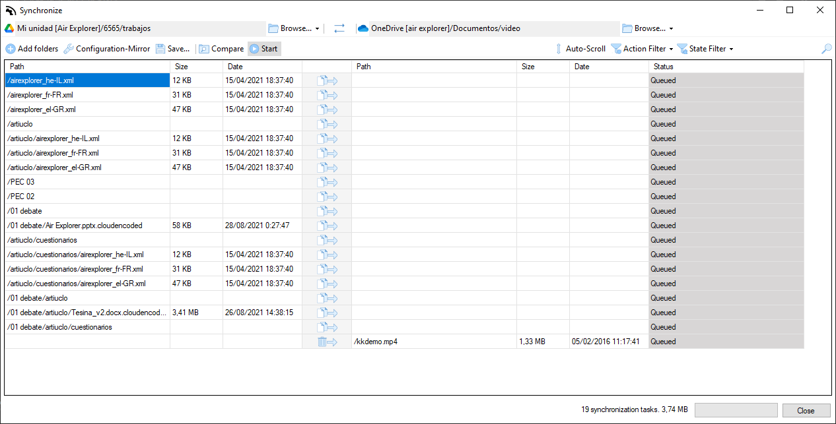Click the Add folders plus icon
The image size is (836, 424).
(x=11, y=49)
